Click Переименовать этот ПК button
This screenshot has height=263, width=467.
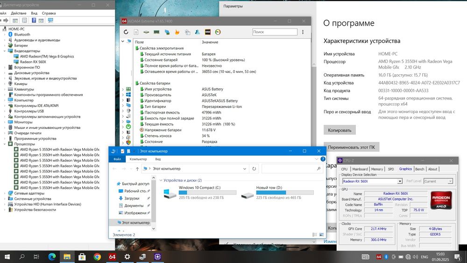(352, 147)
